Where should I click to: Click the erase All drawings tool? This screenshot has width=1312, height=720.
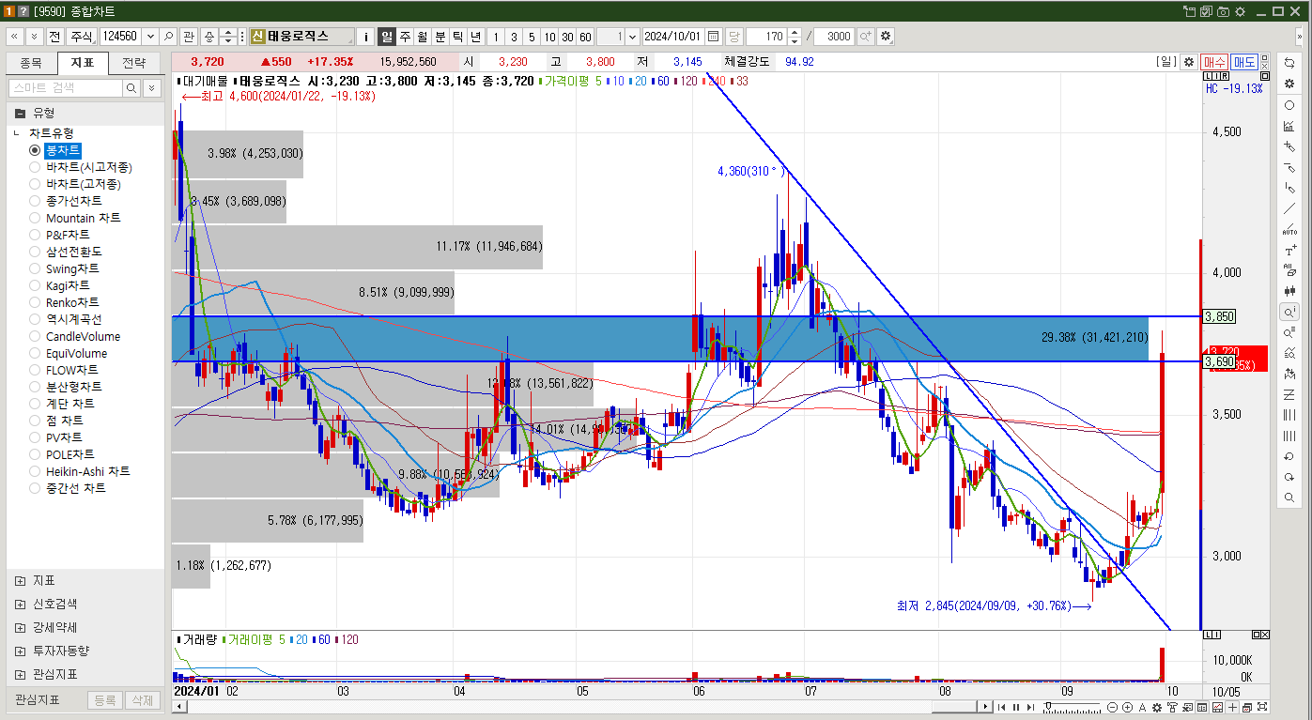click(x=1289, y=270)
